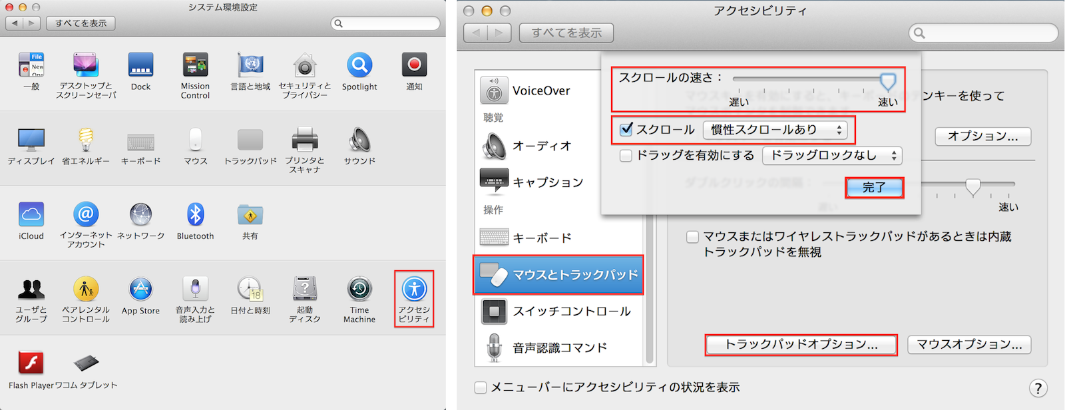The image size is (1065, 410).
Task: Open Bluetooth preferences
Action: click(x=195, y=214)
